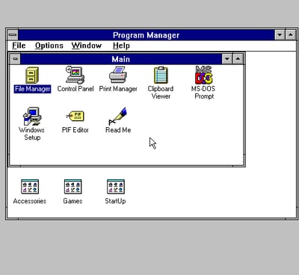This screenshot has height=275, width=299.
Task: Minimize the Main group window
Action: 227,59
